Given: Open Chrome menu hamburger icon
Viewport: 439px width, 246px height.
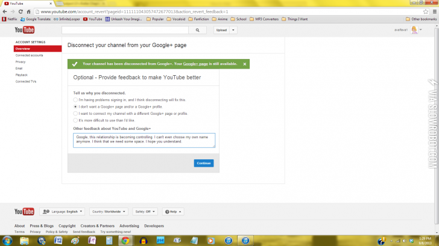Looking at the screenshot, I should (x=435, y=11).
